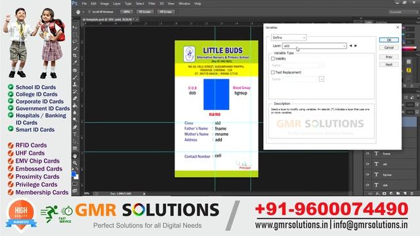Open the Layer dropdown showing add
Screen dimensions: 420x236
point(314,46)
